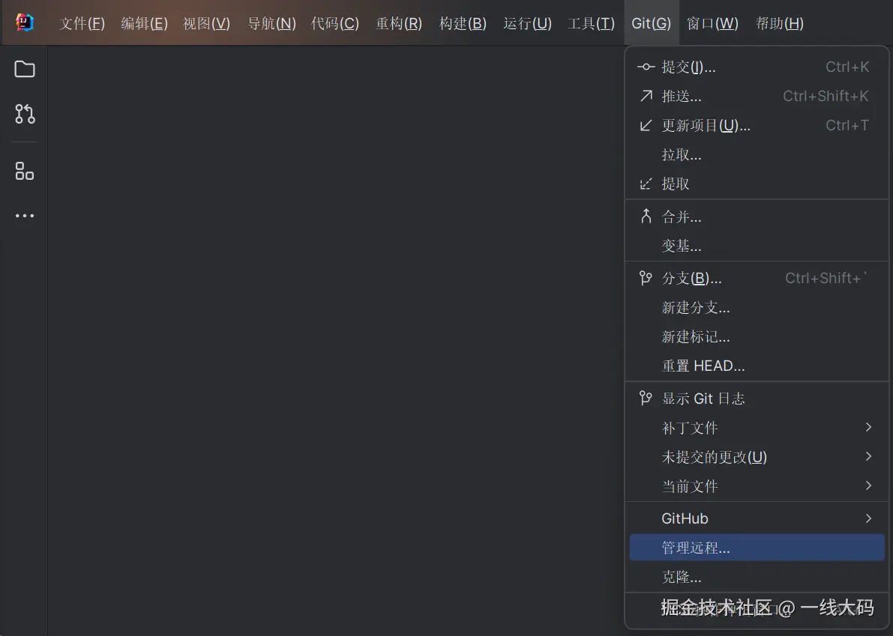Viewport: 893px width, 636px height.
Task: Open the 运行(U) menu
Action: (527, 23)
